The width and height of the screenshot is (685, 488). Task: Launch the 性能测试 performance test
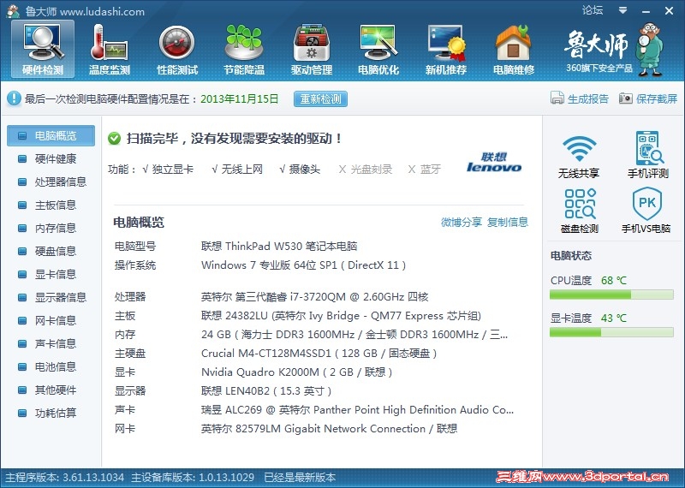177,50
